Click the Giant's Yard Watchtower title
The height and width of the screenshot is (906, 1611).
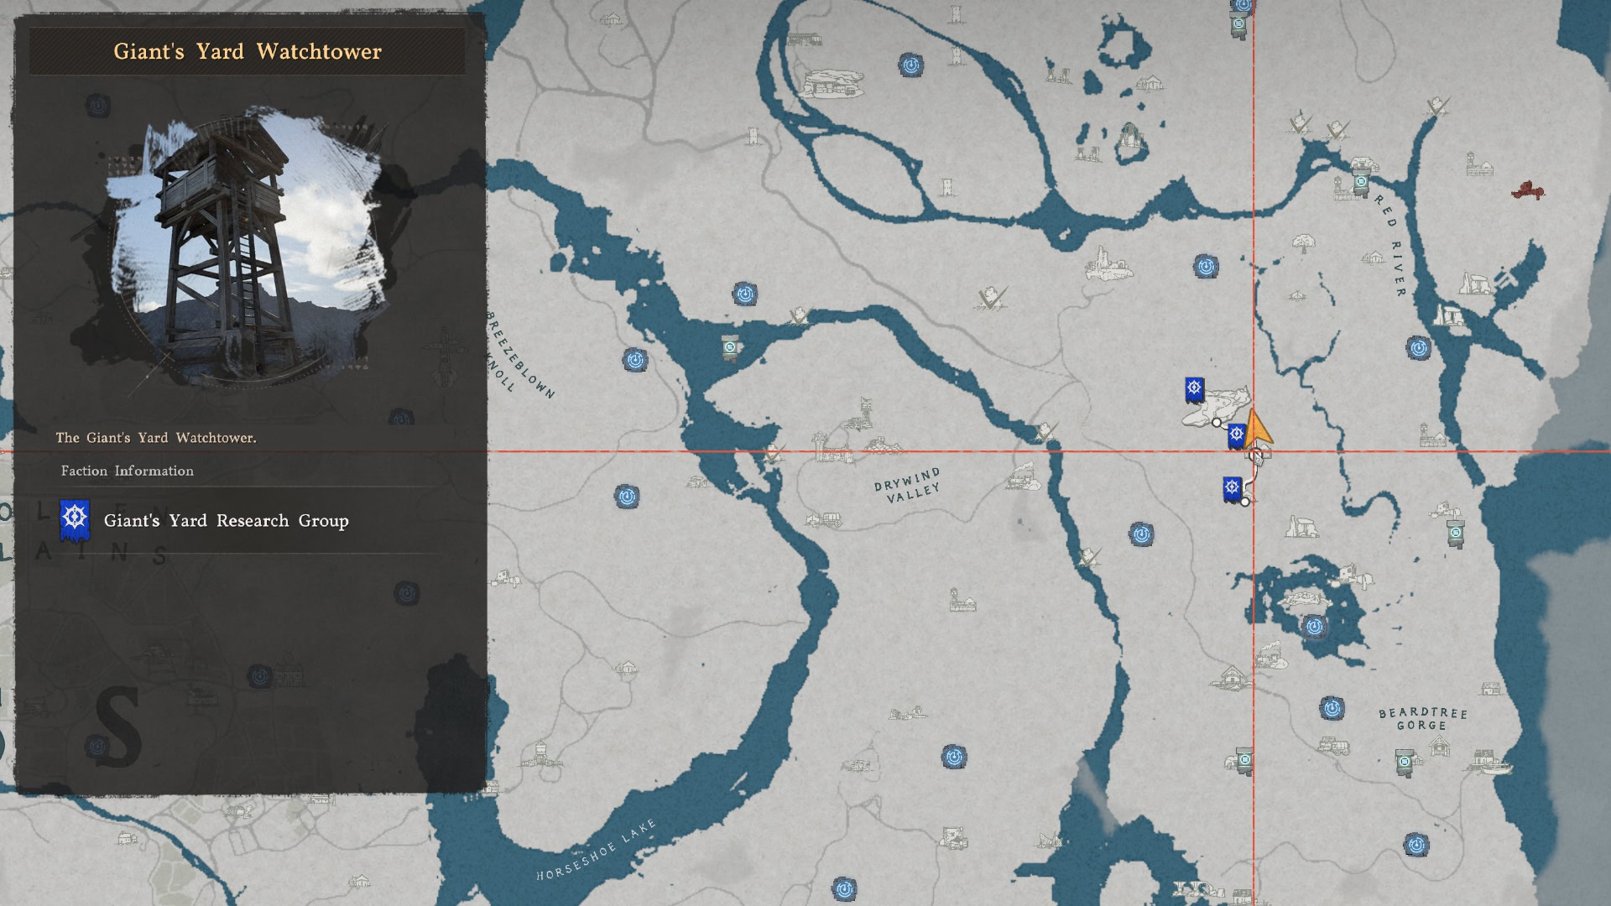tap(248, 52)
